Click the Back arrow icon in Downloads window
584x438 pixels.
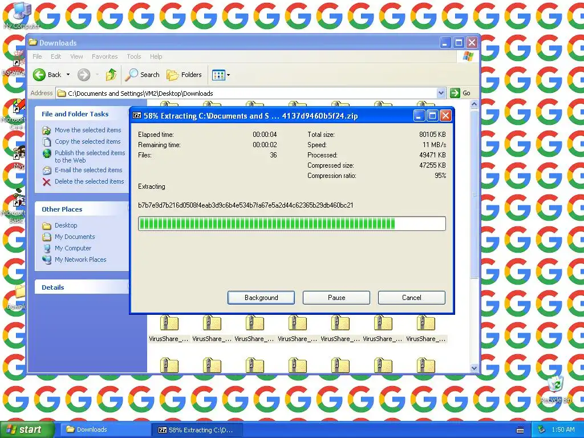39,75
